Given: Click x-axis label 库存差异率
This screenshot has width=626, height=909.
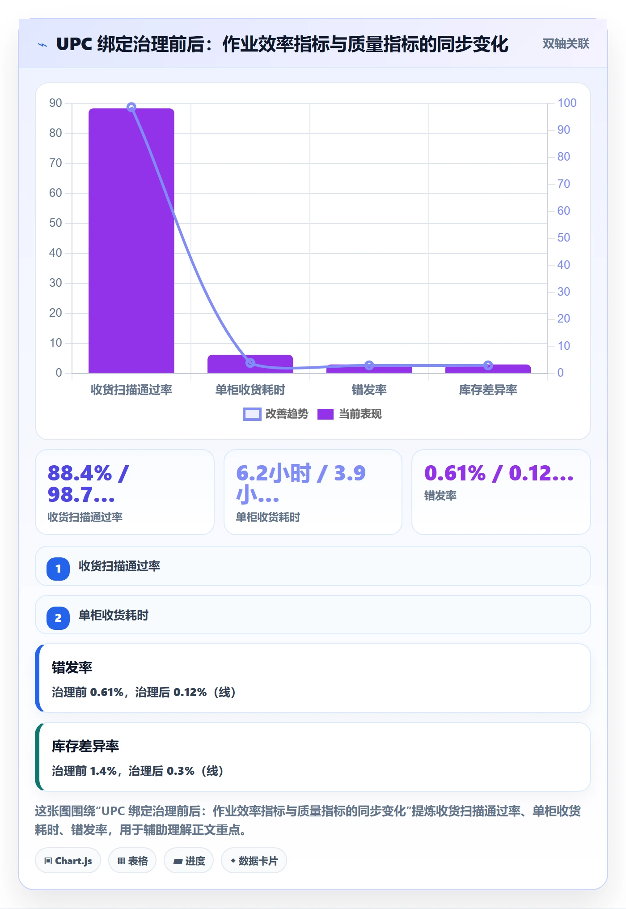Looking at the screenshot, I should (488, 390).
